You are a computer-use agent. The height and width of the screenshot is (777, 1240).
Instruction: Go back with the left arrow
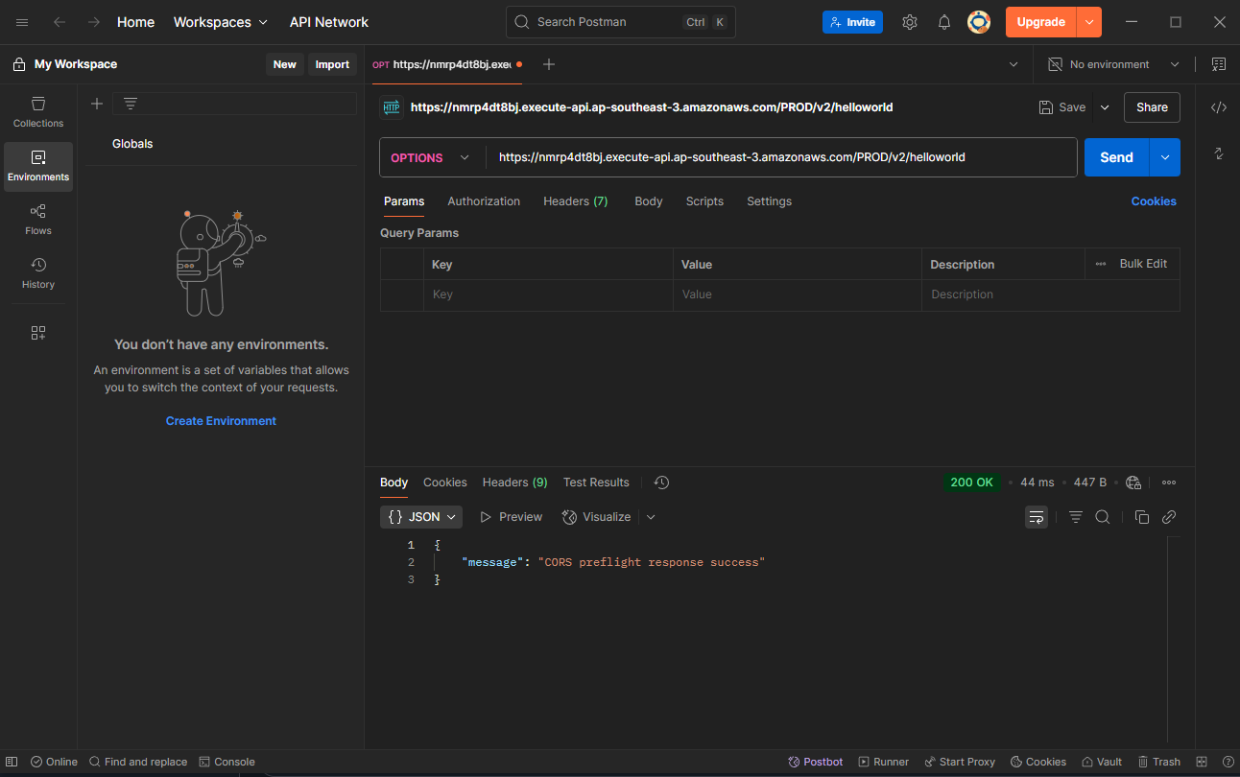[x=60, y=22]
